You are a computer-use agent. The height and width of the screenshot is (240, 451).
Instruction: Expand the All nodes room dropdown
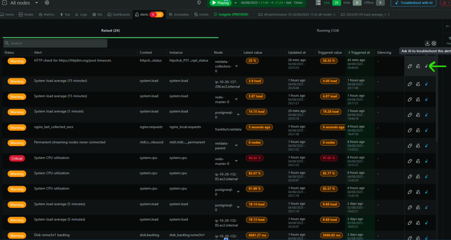click(x=37, y=3)
